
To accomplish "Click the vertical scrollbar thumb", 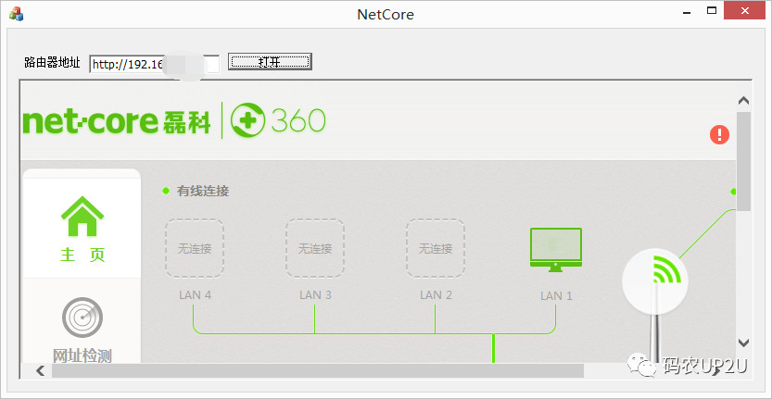I will pos(743,161).
